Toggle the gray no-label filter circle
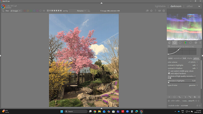 click(x=41, y=11)
